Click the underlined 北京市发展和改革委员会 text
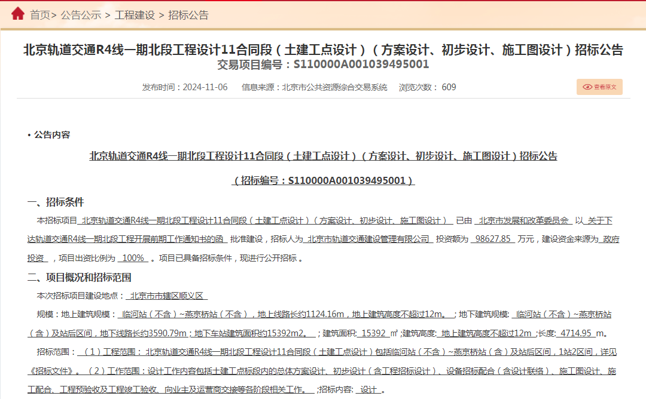The image size is (646, 399). pyautogui.click(x=523, y=221)
